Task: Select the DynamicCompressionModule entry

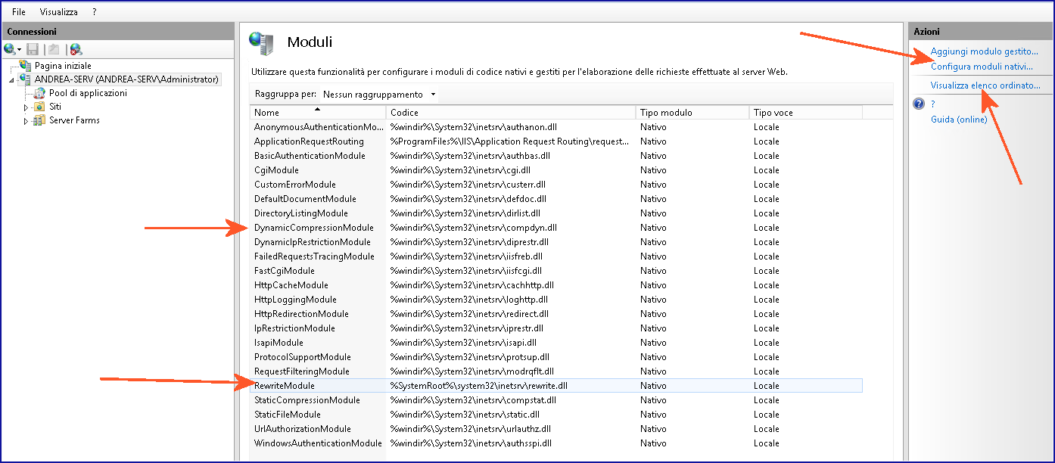Action: (313, 228)
